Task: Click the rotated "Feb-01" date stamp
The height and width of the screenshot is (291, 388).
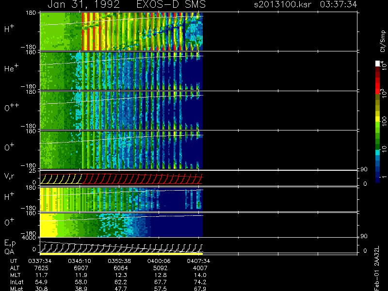Action: 377,280
